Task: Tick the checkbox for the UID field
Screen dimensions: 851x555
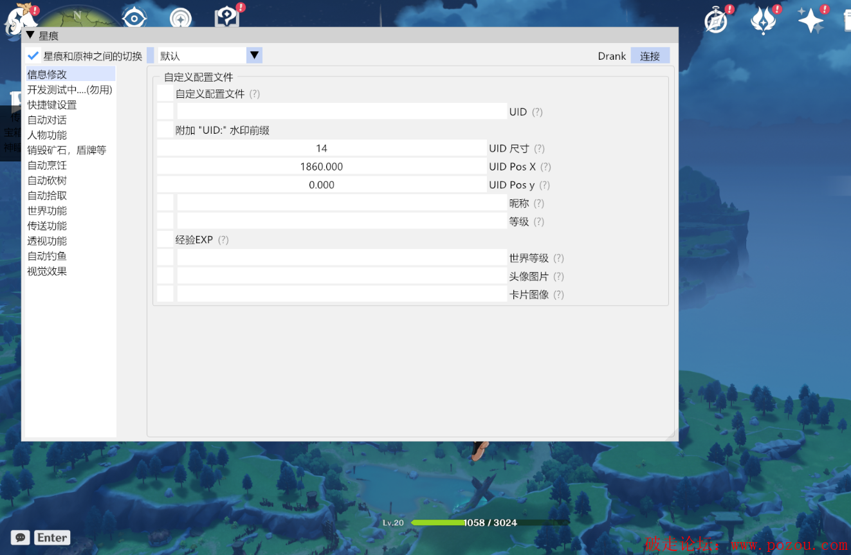Action: pos(165,111)
